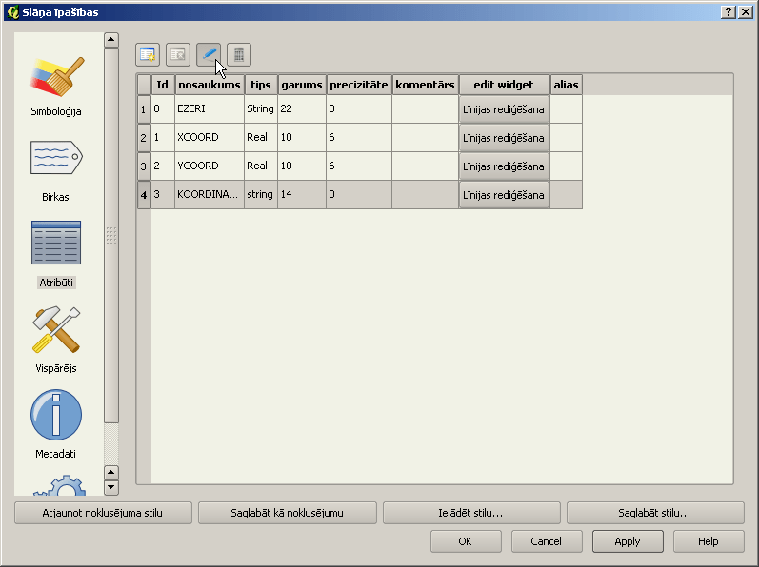This screenshot has height=567, width=759.
Task: Open edit widget for the KOORDINA... field
Action: pyautogui.click(x=504, y=195)
